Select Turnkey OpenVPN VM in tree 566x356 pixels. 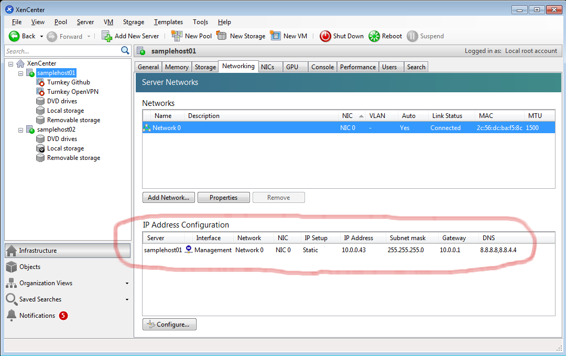(72, 92)
